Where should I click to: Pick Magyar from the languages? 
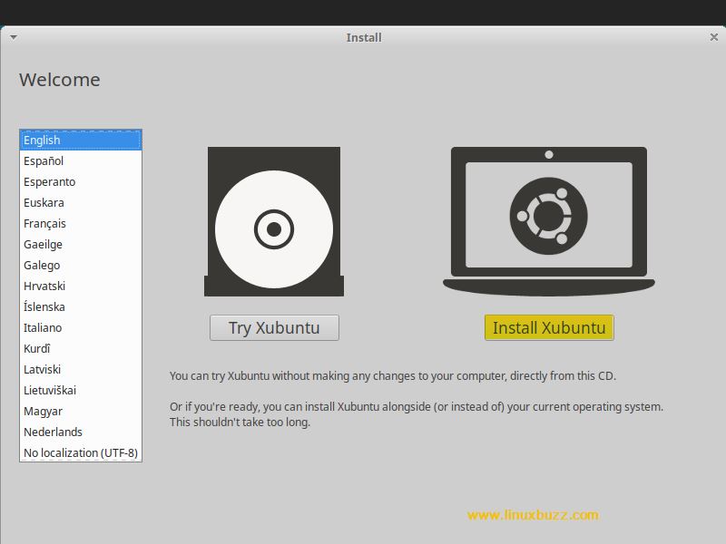[81, 411]
